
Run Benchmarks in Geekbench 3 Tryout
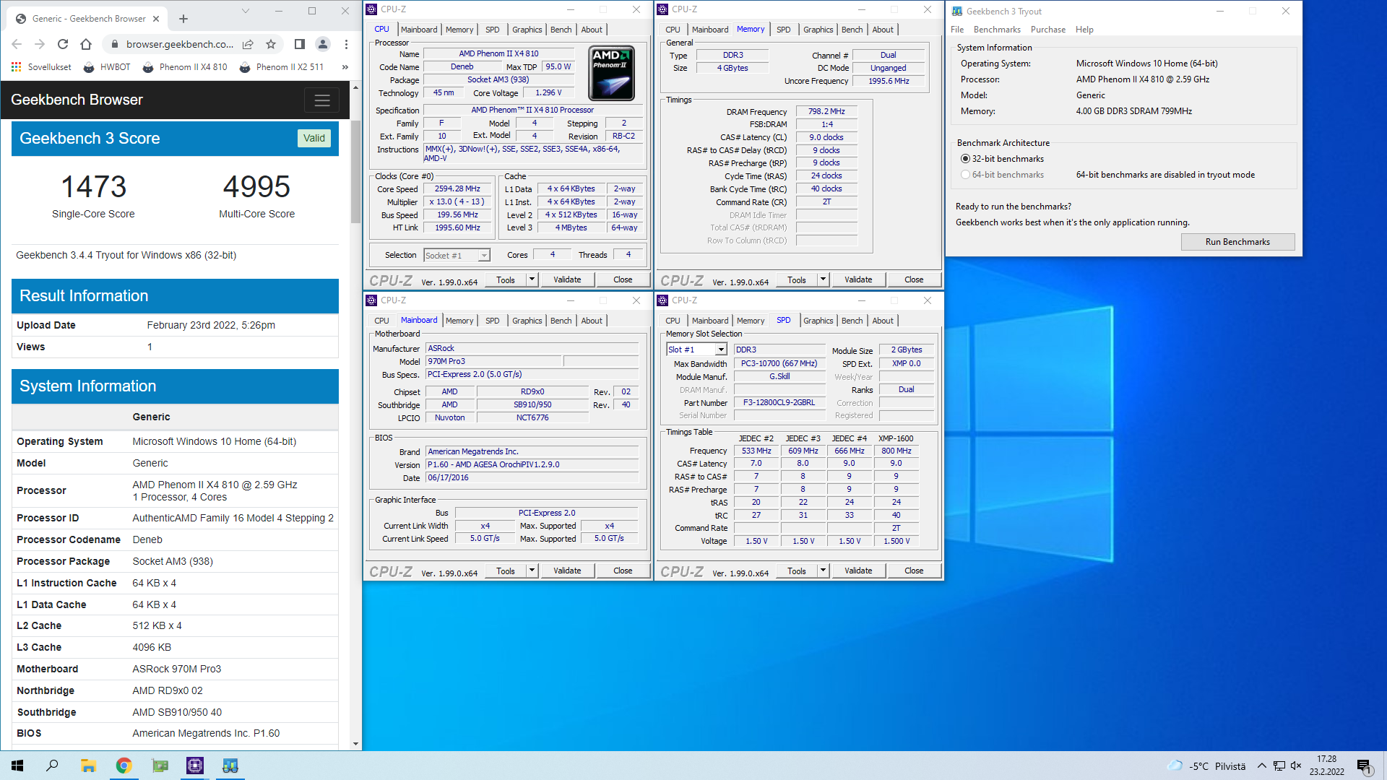pos(1237,242)
